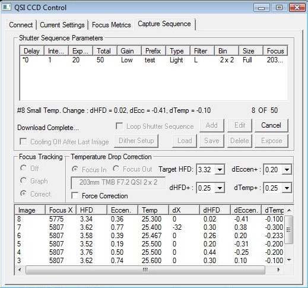Screen dimensions: 308x288
Task: Expand the dHFD+ dropdown
Action: coord(220,188)
